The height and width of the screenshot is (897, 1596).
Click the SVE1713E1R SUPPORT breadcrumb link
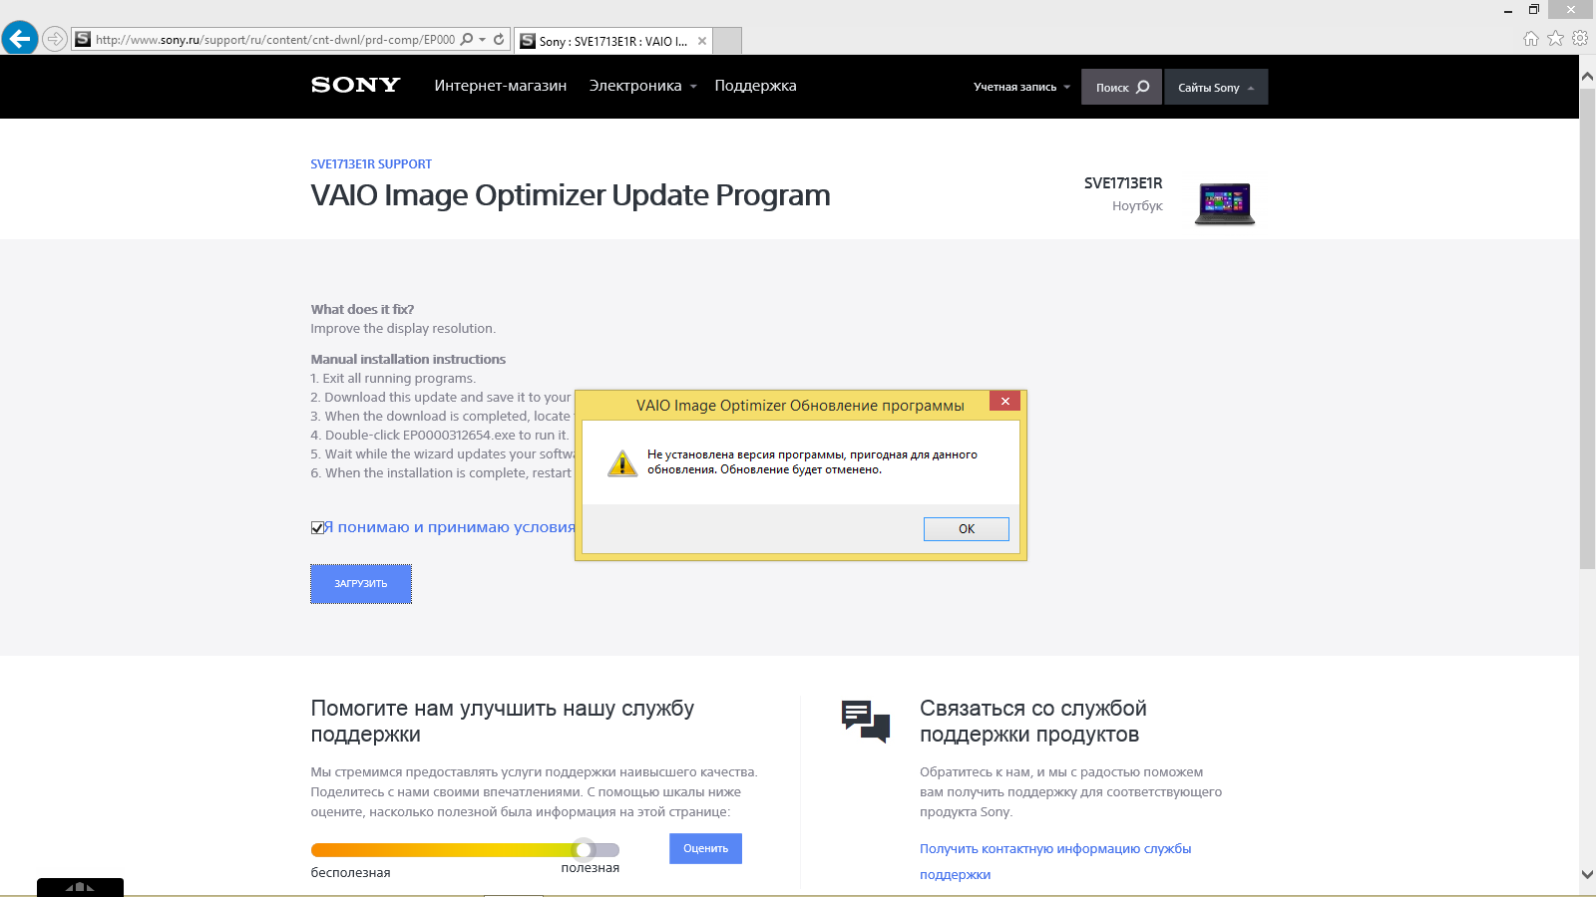click(371, 164)
